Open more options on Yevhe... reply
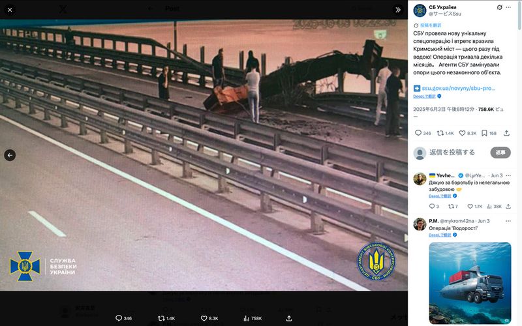The height and width of the screenshot is (326, 522). (x=508, y=175)
